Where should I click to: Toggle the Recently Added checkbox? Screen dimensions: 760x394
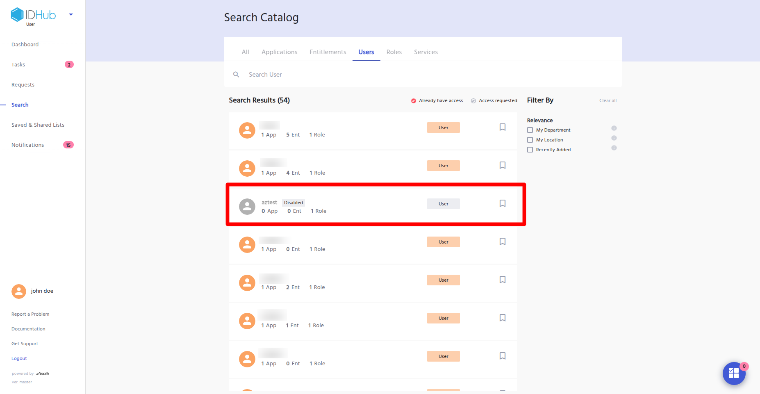pos(530,150)
